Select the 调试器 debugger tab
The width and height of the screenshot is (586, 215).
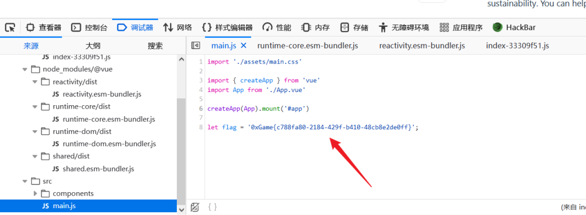[x=135, y=27]
